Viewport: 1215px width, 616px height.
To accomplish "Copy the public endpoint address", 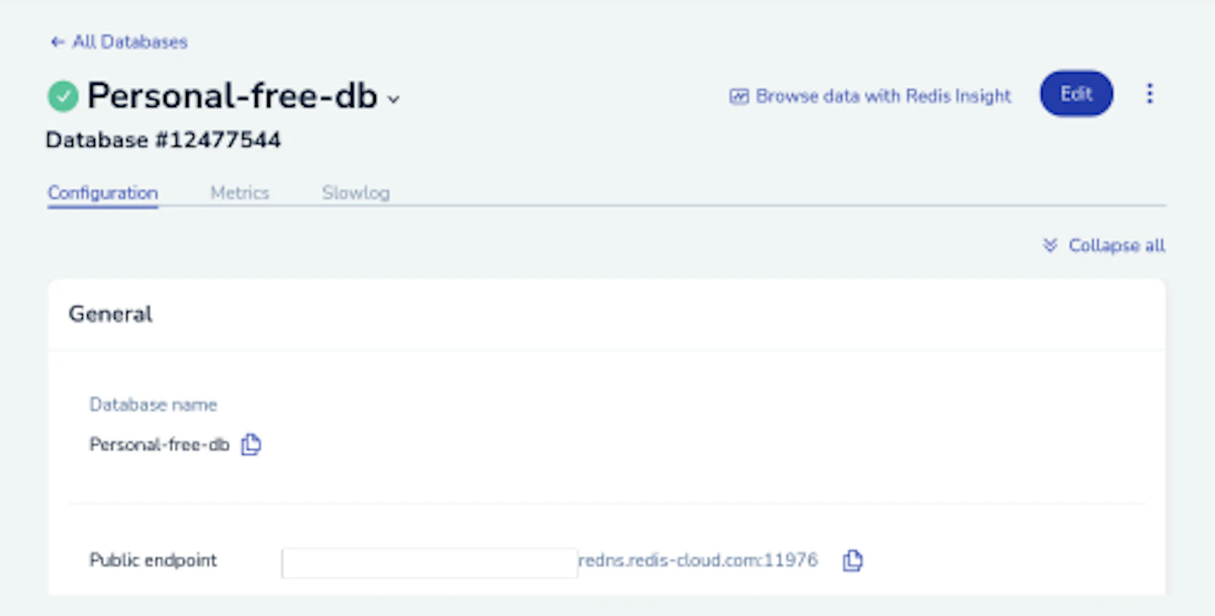I will click(x=853, y=561).
